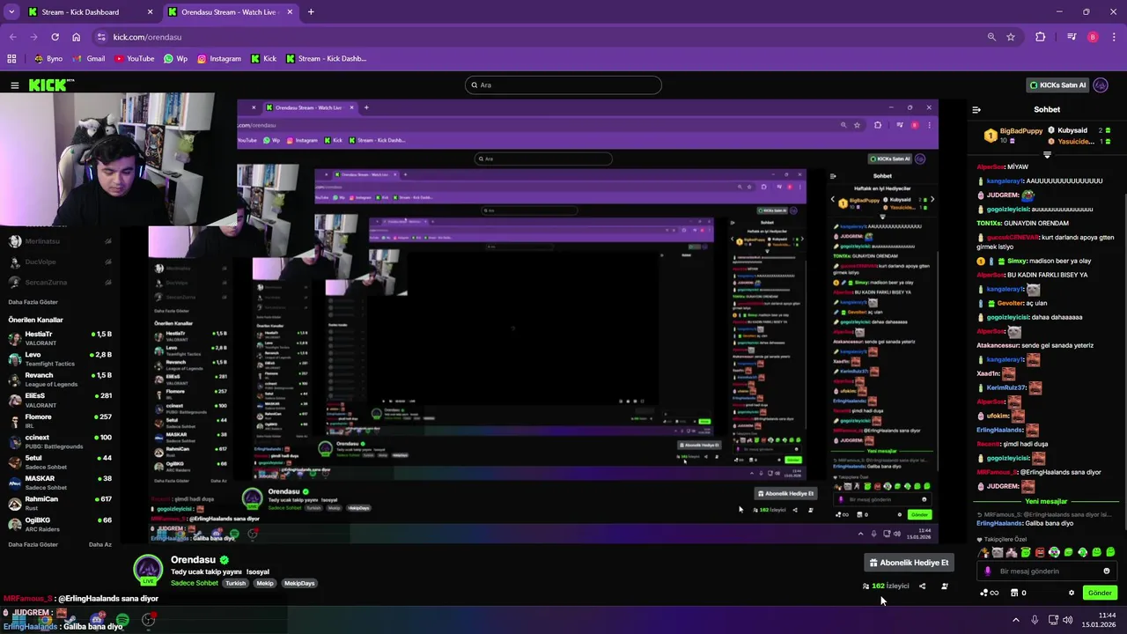Open SercanZurna followed channel
This screenshot has height=634, width=1127.
coord(60,283)
